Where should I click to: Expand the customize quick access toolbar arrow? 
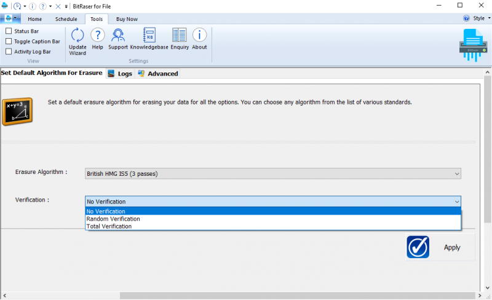(x=66, y=6)
